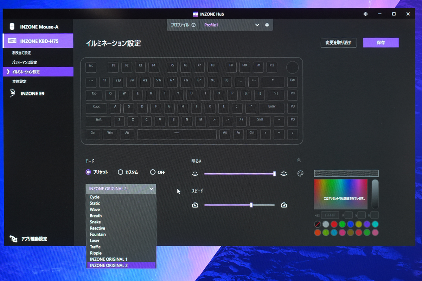Choose Fountain from preset list
This screenshot has width=422, height=281.
[121, 234]
